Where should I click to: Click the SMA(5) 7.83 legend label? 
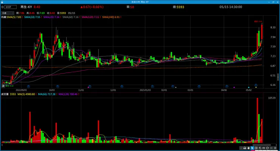(x=14, y=17)
